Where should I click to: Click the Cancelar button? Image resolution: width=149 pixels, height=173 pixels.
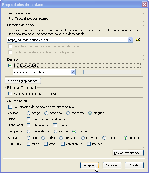112,165
